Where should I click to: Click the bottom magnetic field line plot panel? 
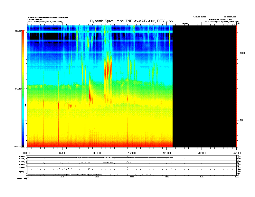click(132, 172)
